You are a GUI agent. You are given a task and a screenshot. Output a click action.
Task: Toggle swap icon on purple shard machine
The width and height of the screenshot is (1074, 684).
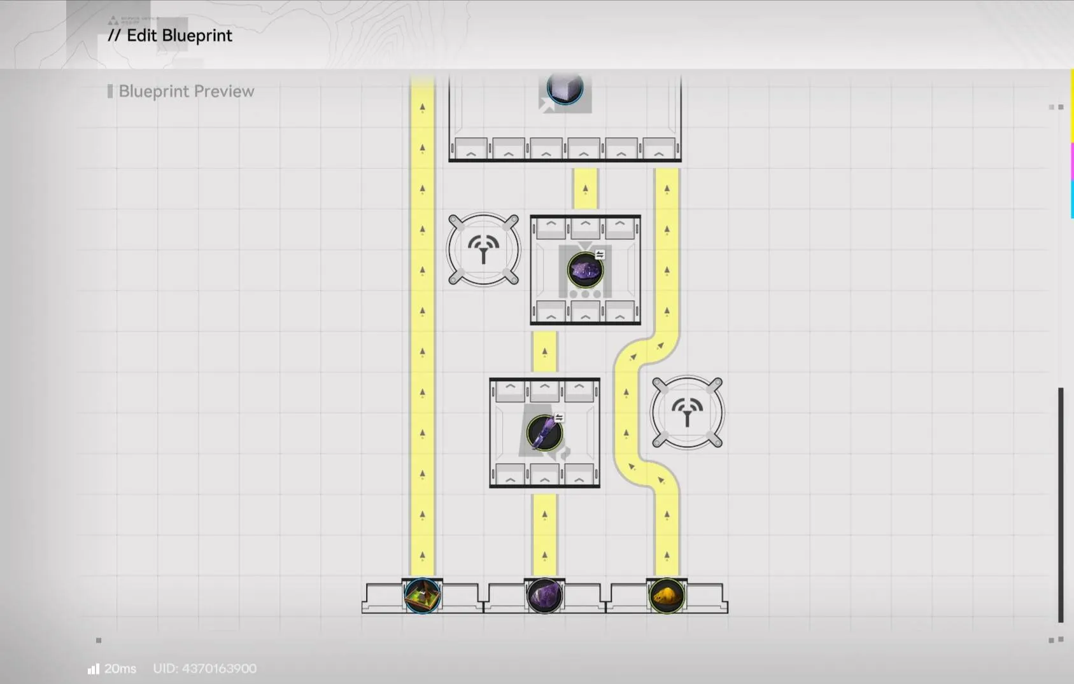pyautogui.click(x=559, y=417)
